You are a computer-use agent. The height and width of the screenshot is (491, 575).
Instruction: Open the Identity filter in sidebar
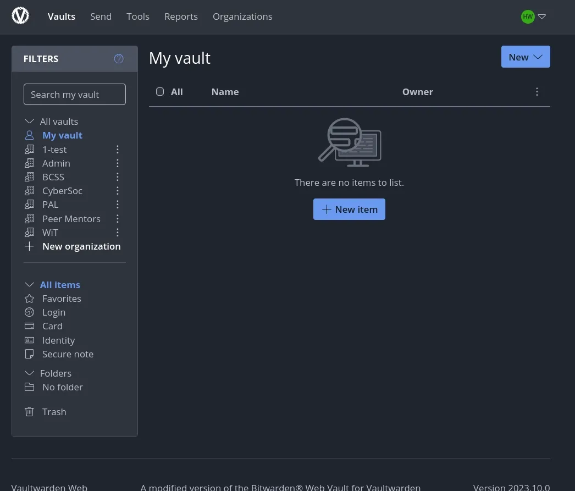coord(58,340)
